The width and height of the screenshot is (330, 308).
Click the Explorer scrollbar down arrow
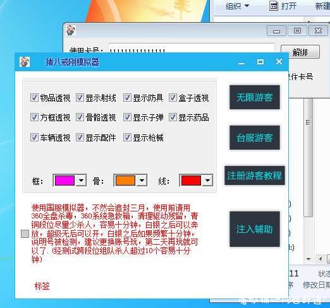(309, 259)
